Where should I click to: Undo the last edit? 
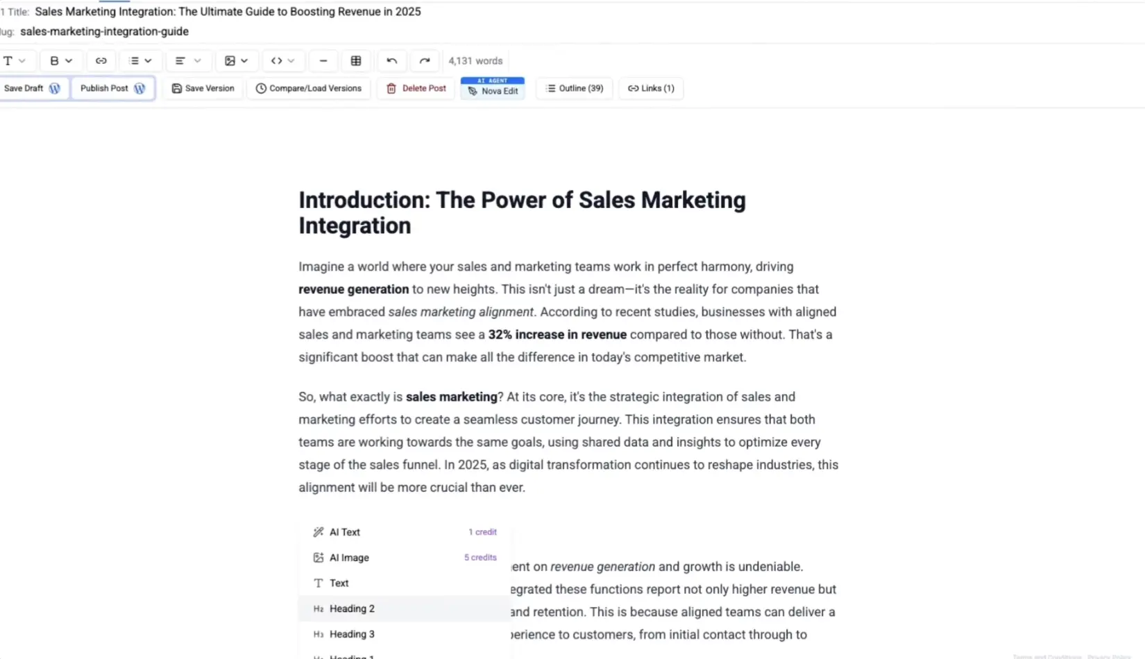click(x=391, y=61)
